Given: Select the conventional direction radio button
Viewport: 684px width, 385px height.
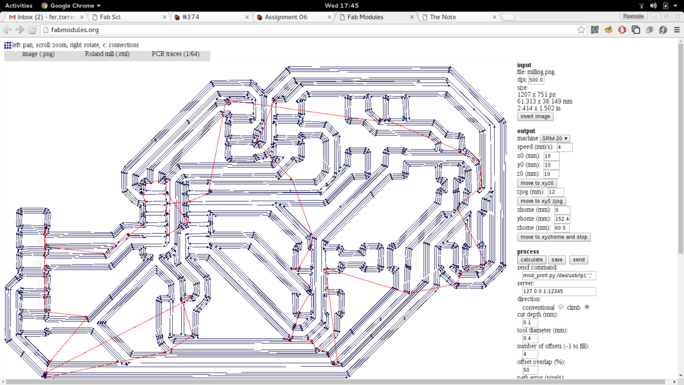Looking at the screenshot, I should point(561,307).
